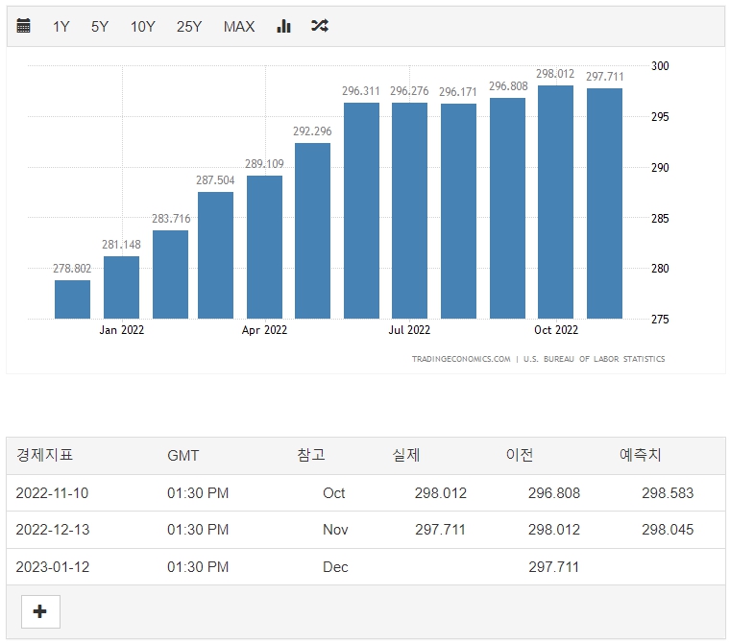Select the Apr 2022 bar 289.109
This screenshot has width=730, height=643.
(x=264, y=247)
